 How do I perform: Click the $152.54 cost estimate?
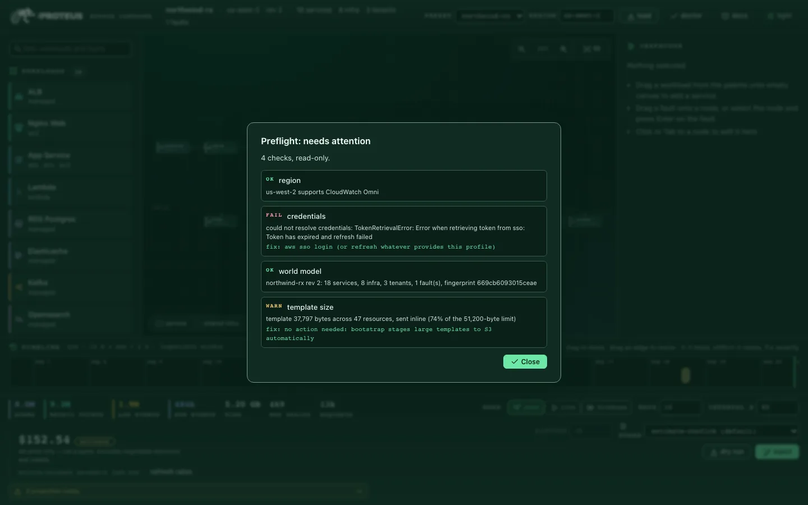click(x=44, y=440)
